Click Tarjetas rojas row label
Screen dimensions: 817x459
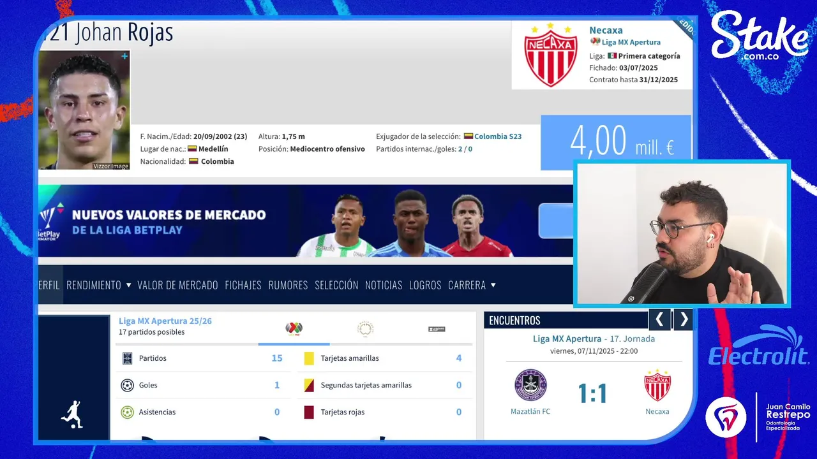343,412
